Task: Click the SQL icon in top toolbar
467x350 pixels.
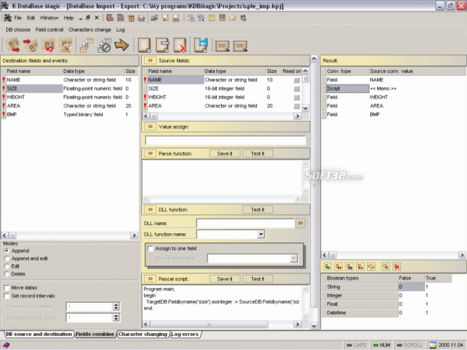Action: [x=201, y=18]
